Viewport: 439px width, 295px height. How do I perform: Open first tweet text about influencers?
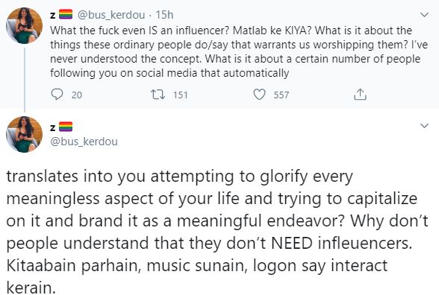pyautogui.click(x=239, y=51)
